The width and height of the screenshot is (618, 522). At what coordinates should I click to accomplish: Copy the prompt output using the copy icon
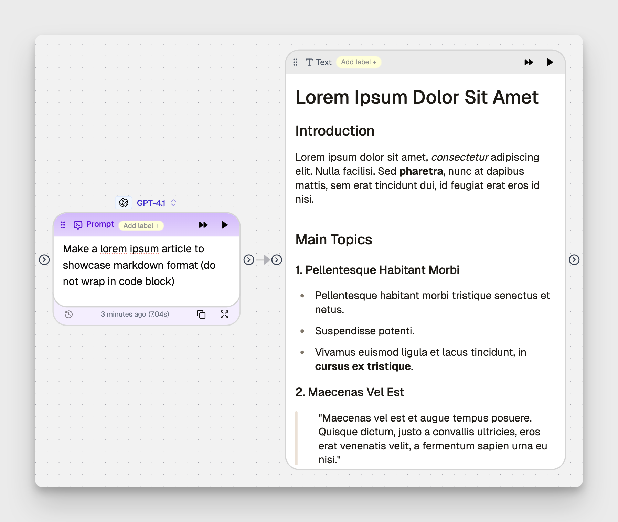tap(201, 314)
